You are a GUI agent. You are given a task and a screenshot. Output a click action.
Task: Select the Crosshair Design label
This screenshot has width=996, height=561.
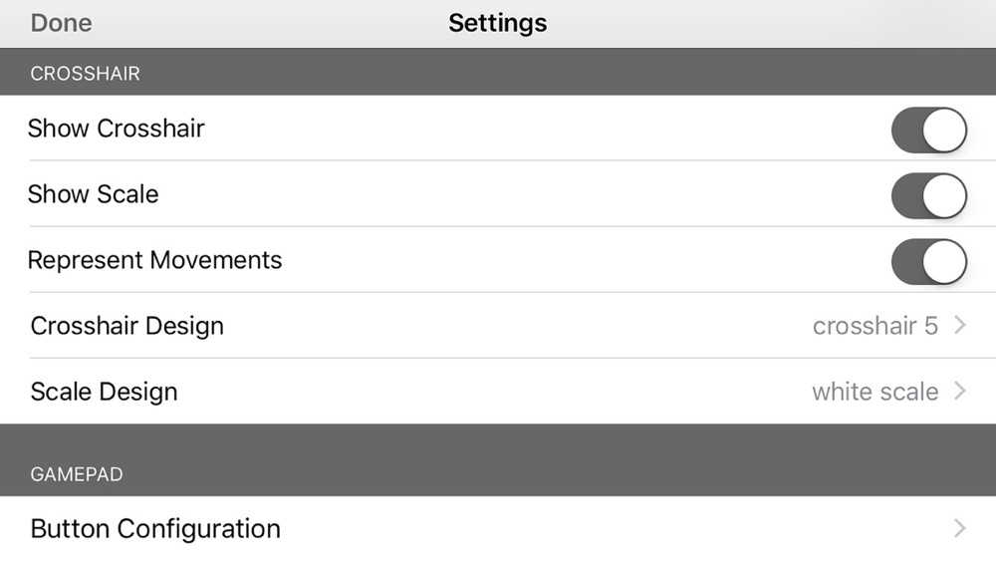pos(127,325)
